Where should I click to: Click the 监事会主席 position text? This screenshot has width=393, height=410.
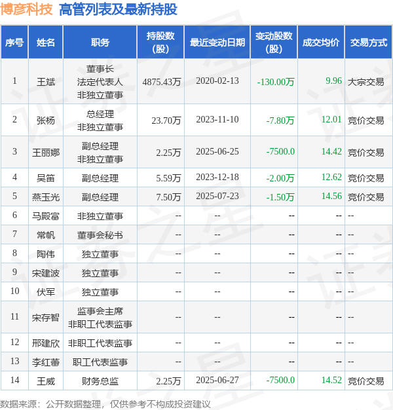point(100,311)
